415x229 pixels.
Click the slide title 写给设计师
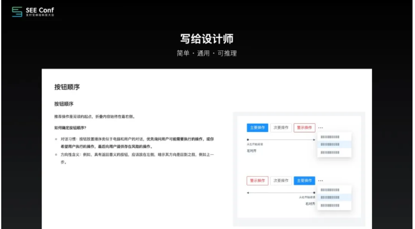point(207,39)
